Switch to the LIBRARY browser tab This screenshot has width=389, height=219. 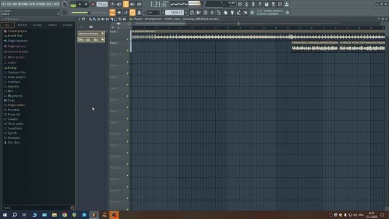pyautogui.click(x=52, y=26)
